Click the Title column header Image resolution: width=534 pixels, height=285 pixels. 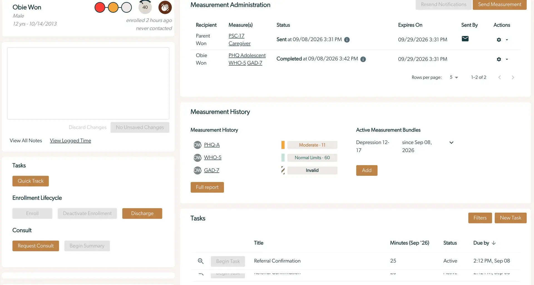(x=259, y=243)
